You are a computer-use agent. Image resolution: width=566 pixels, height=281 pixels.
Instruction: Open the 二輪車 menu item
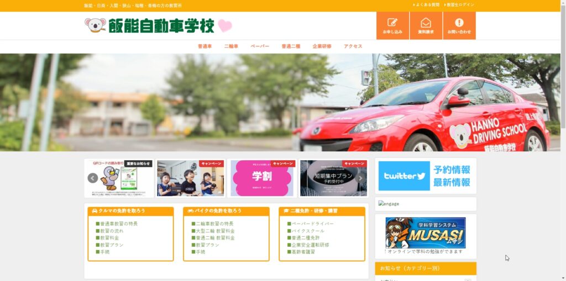(x=231, y=46)
